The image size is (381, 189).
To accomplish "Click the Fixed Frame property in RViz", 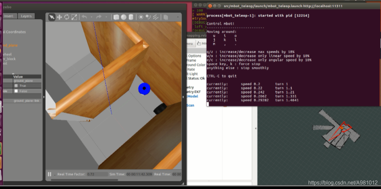I will click(x=191, y=60).
